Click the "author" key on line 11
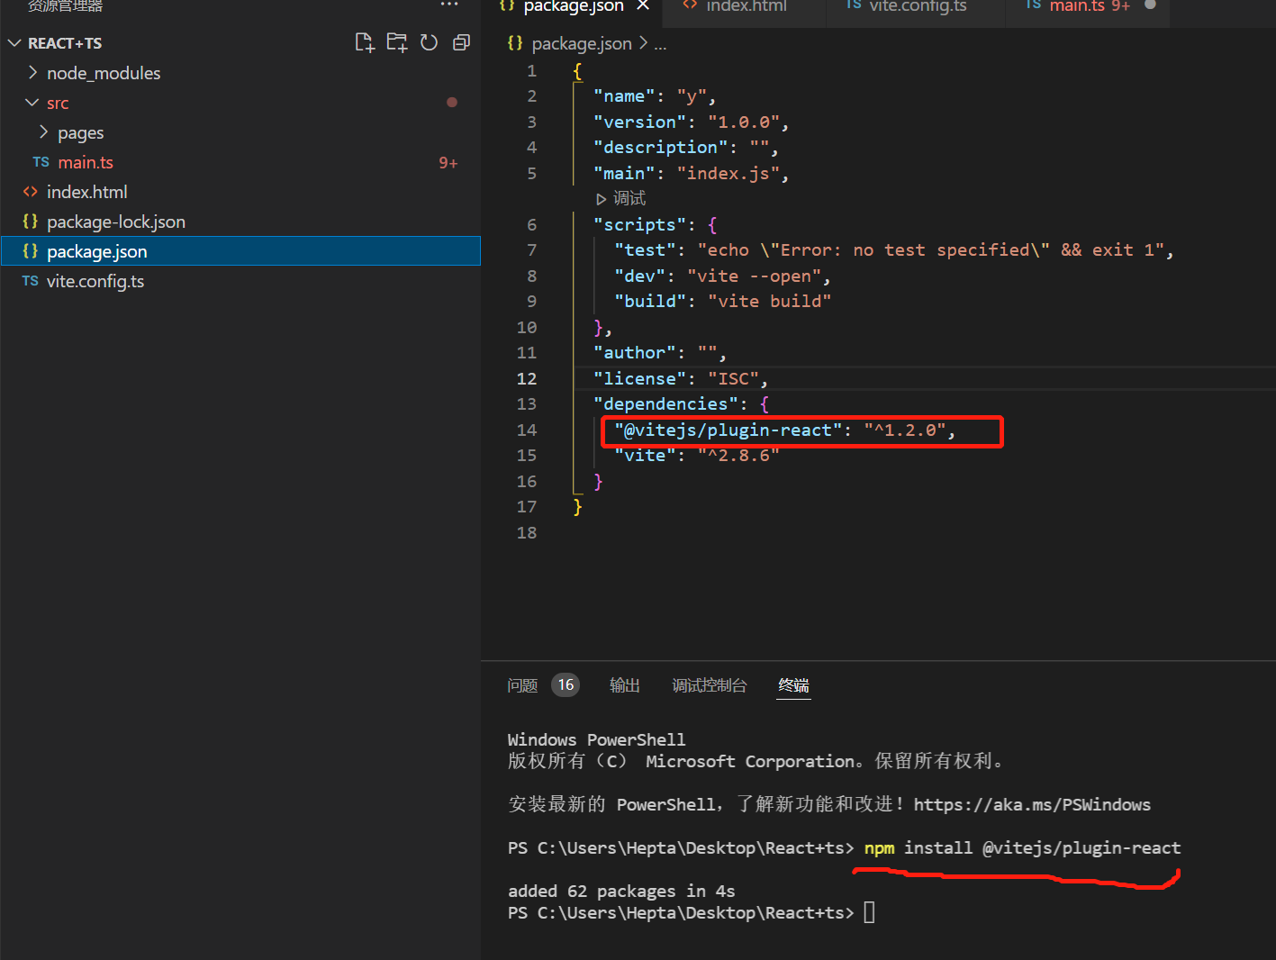The height and width of the screenshot is (960, 1276). [x=634, y=352]
